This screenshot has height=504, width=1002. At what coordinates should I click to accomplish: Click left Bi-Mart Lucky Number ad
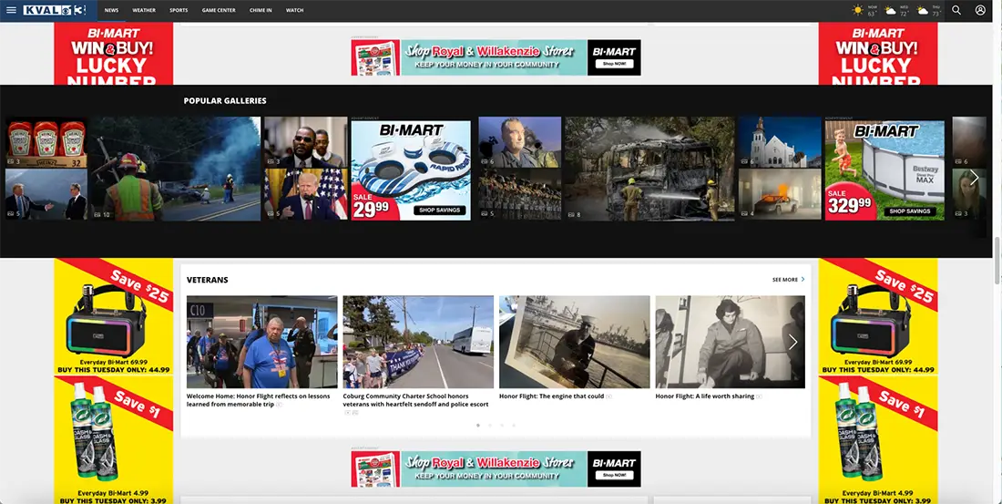(x=113, y=54)
